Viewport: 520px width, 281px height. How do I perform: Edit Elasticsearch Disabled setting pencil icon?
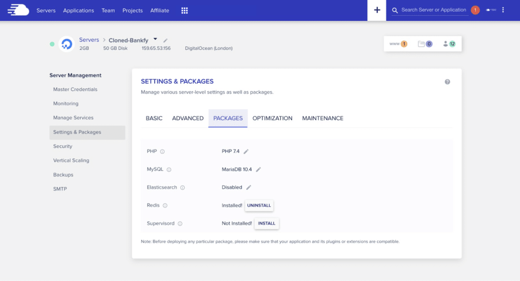click(249, 188)
